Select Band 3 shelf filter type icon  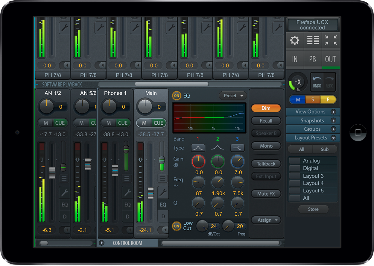[238, 148]
